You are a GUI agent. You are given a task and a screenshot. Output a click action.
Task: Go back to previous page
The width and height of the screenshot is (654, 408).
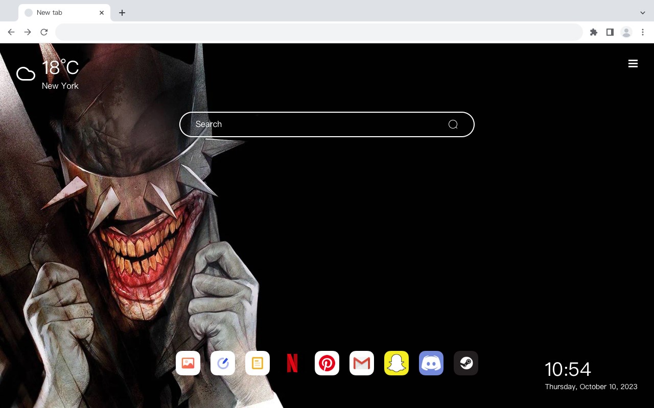11,32
